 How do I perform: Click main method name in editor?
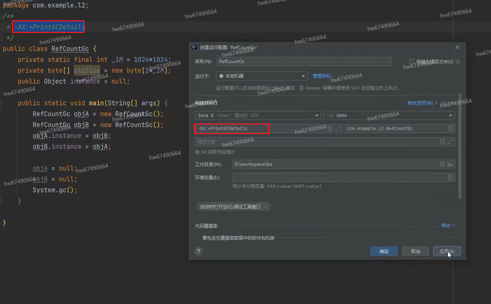coord(96,103)
